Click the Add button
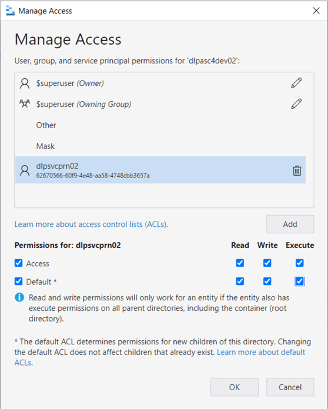The width and height of the screenshot is (328, 409). 290,224
